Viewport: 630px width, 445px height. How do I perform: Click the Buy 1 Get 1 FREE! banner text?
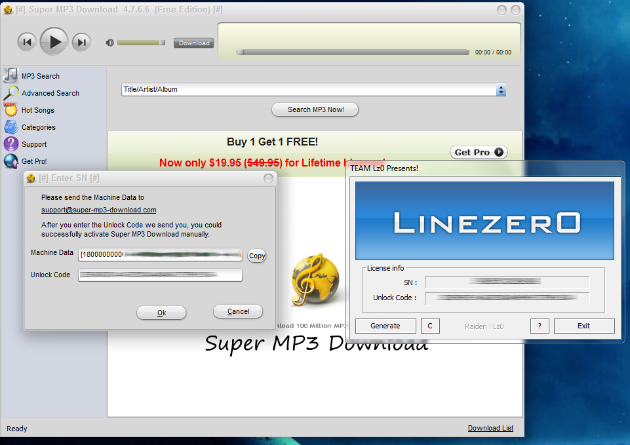pyautogui.click(x=273, y=142)
